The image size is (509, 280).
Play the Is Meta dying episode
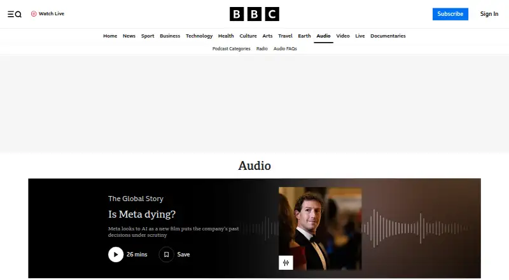116,255
